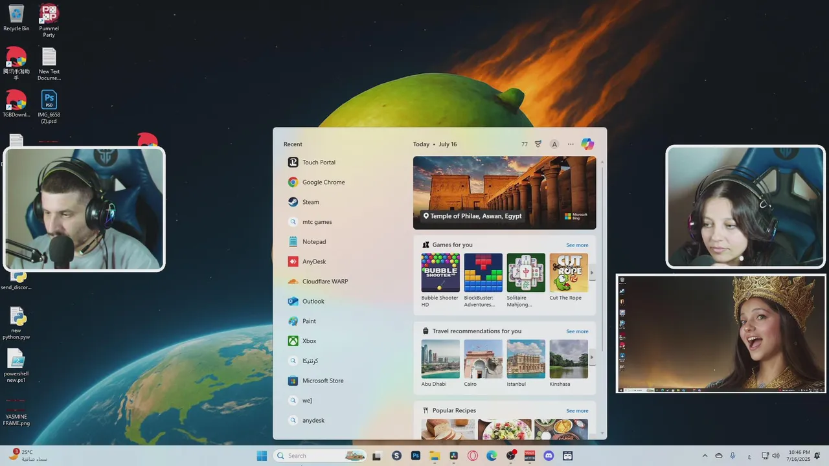This screenshot has height=466, width=829.
Task: Open the three-dot options menu
Action: coord(571,144)
